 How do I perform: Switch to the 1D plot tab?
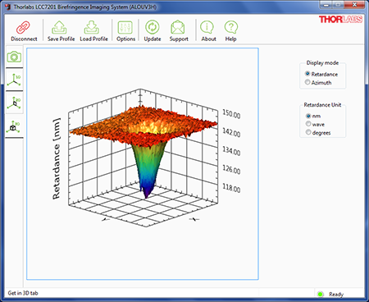tap(14, 80)
